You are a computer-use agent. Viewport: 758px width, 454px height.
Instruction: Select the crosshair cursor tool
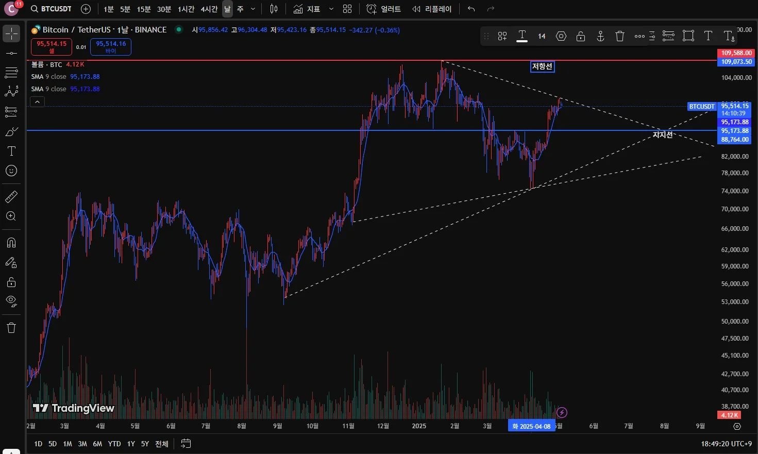[x=11, y=34]
